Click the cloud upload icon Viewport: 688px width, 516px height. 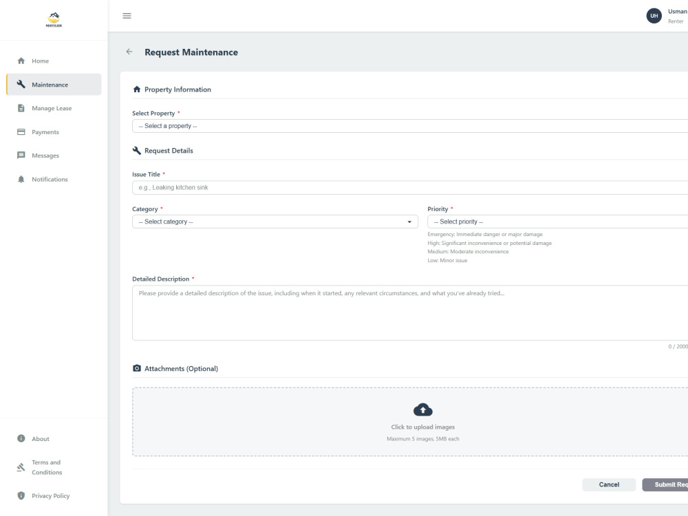[423, 410]
